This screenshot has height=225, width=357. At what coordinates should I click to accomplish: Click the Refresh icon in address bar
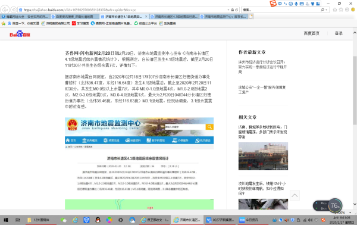(x=236, y=10)
